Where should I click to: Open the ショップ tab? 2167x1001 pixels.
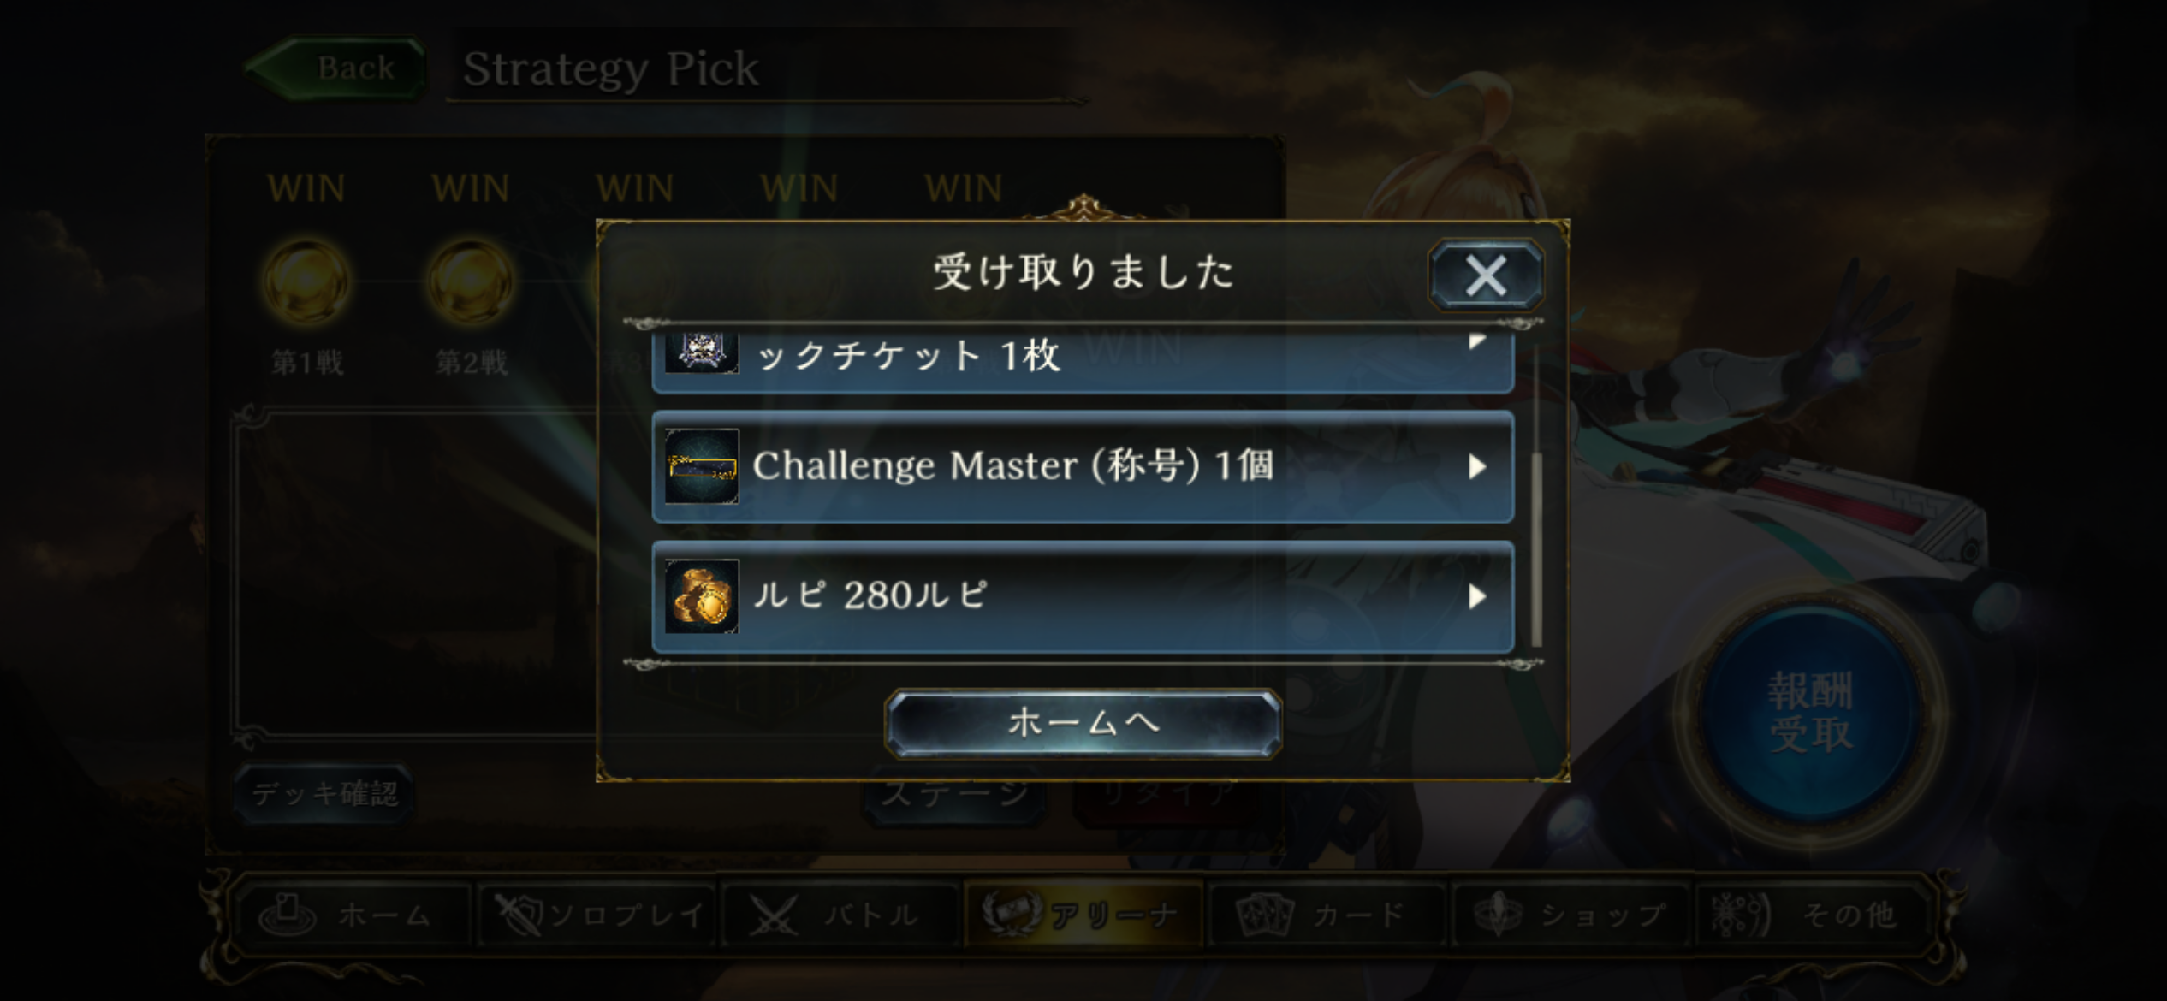tap(1570, 915)
